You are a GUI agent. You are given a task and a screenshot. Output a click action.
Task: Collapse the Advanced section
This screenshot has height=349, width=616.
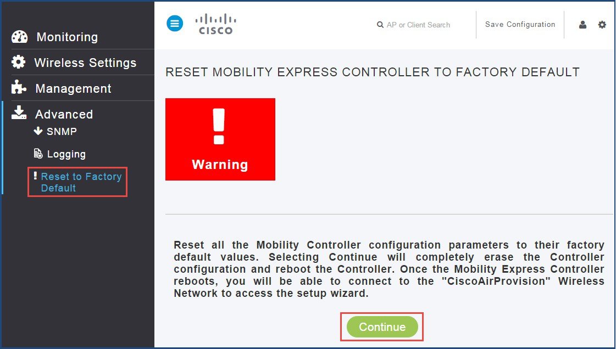64,114
